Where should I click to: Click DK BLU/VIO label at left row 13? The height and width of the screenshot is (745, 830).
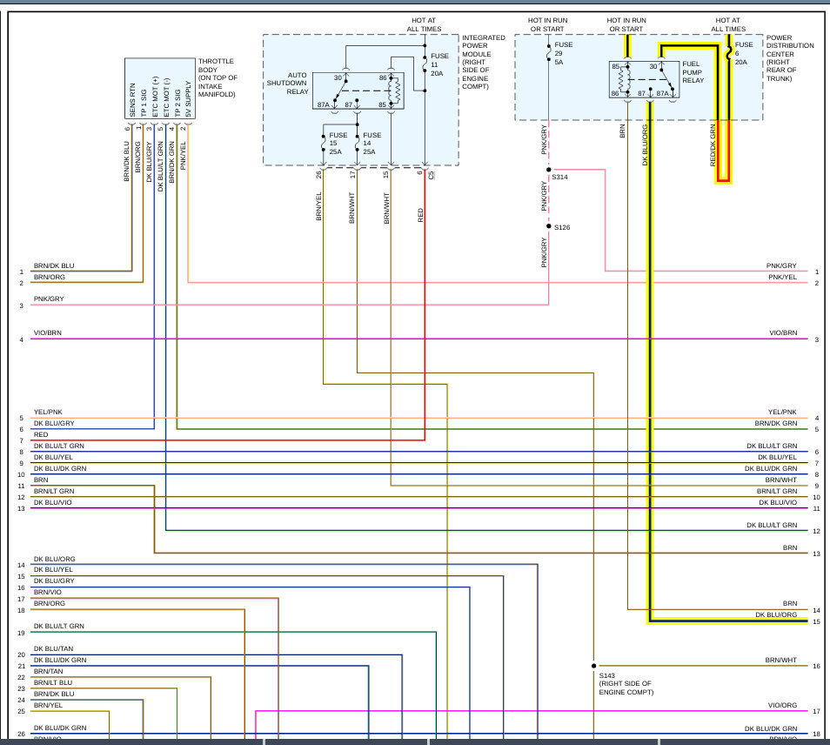coord(52,502)
